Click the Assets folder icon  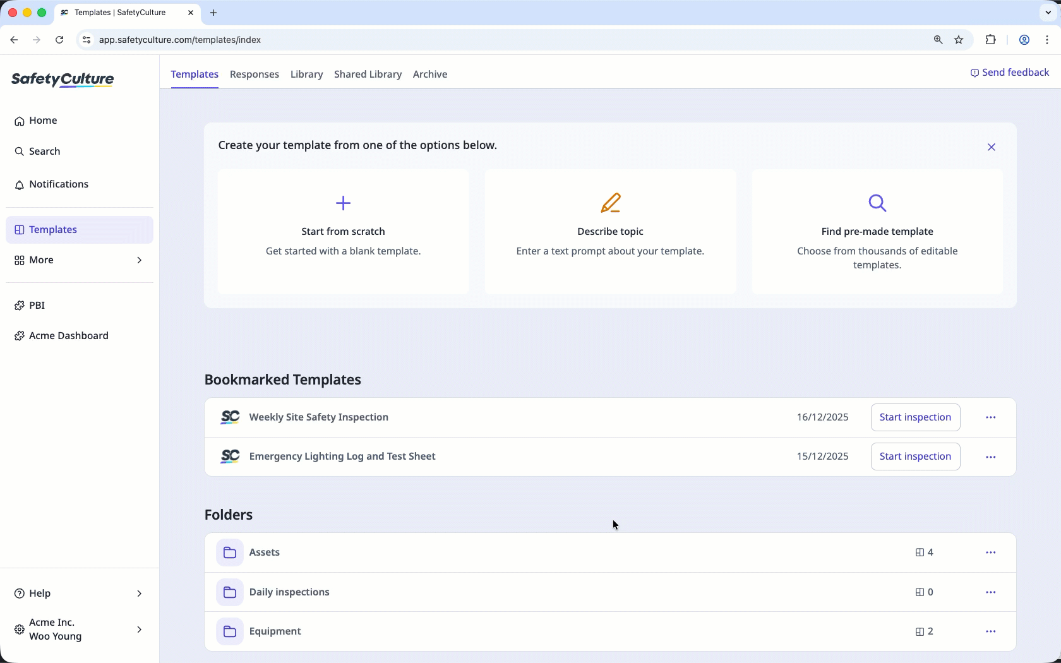pos(230,552)
